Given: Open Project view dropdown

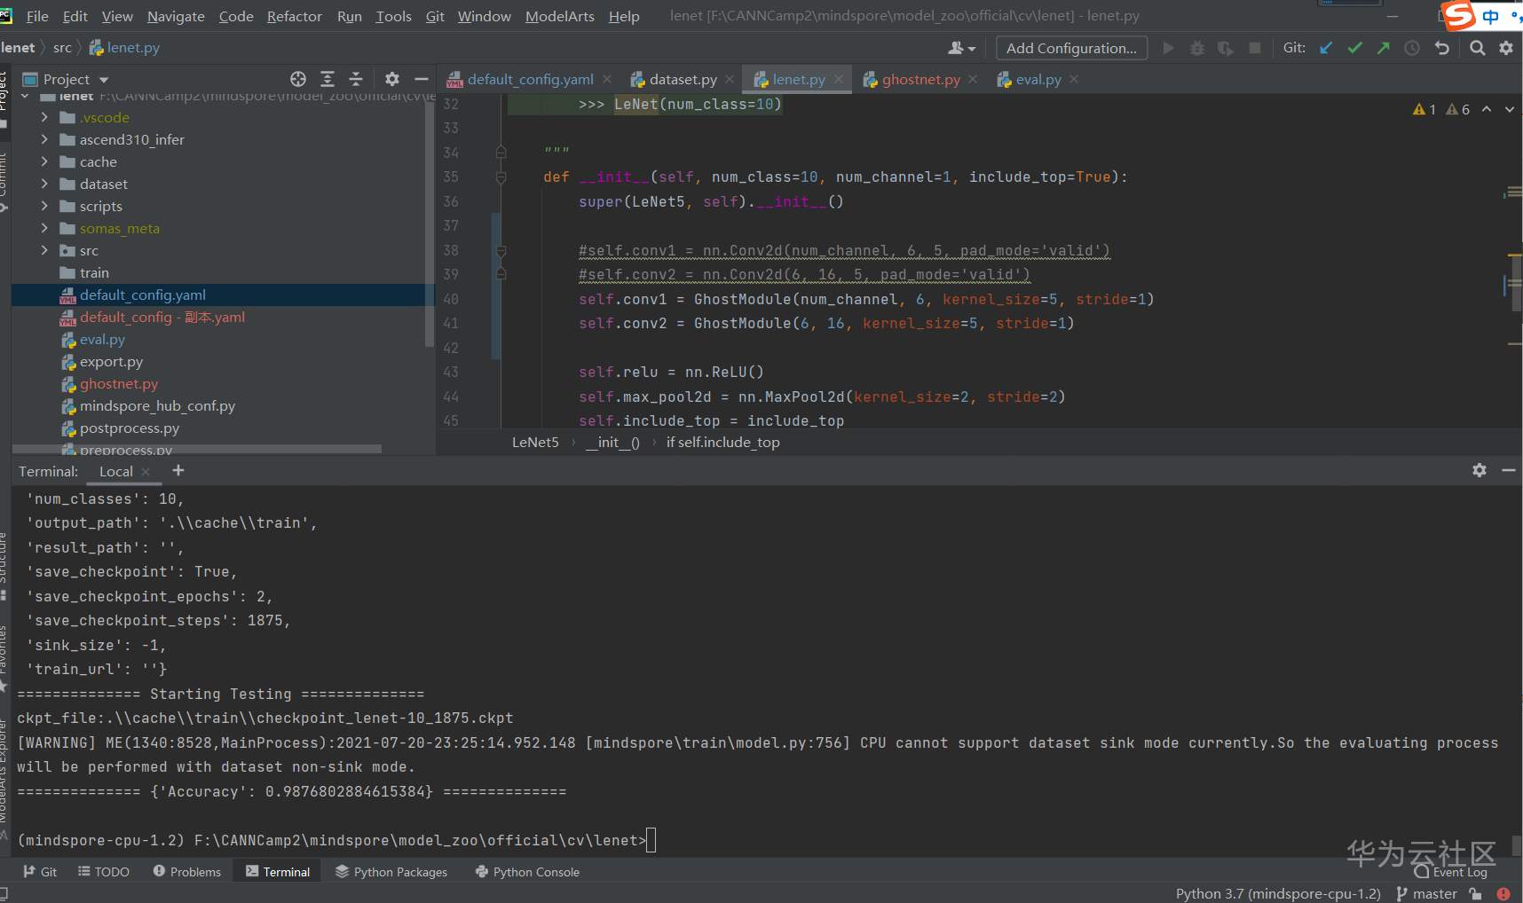Looking at the screenshot, I should point(104,80).
